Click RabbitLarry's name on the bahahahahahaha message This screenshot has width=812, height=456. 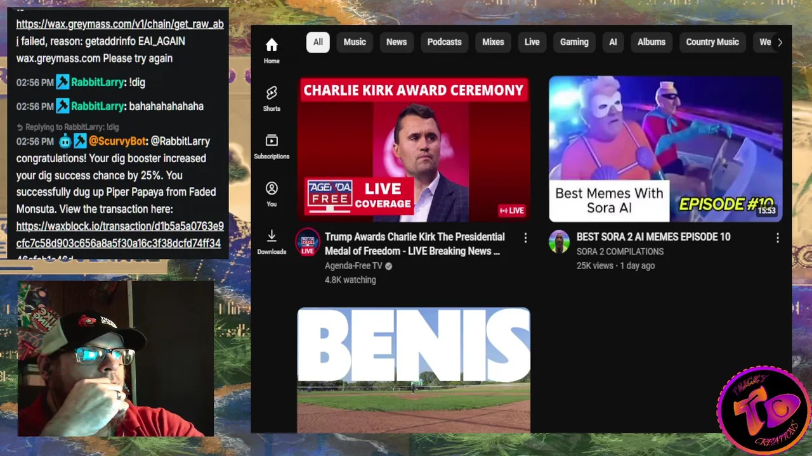pyautogui.click(x=97, y=106)
